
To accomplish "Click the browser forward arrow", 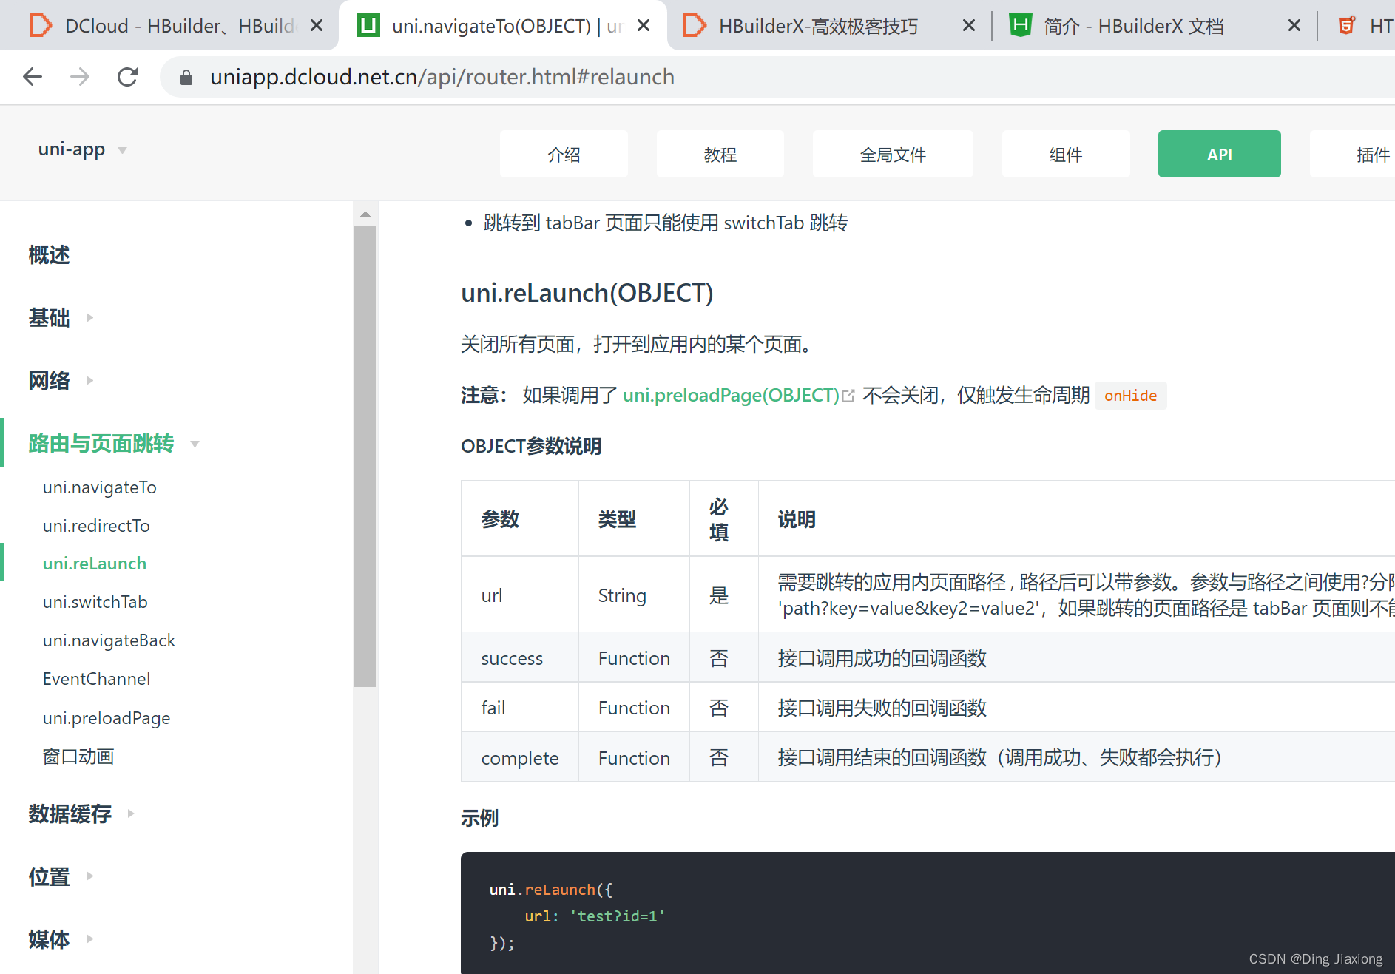I will coord(80,76).
